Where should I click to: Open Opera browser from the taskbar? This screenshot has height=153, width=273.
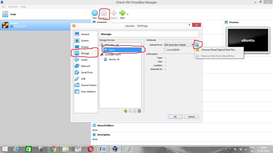[x=90, y=149]
